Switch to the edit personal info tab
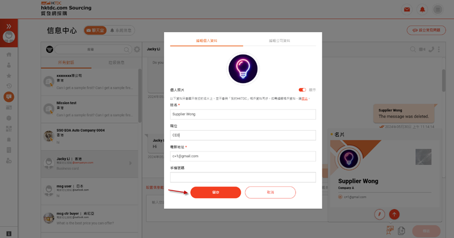The width and height of the screenshot is (454, 238). coord(206,41)
